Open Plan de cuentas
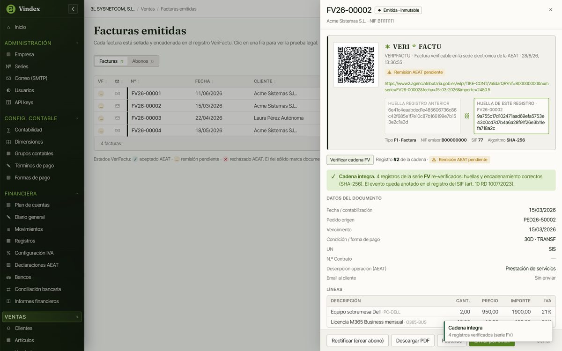The width and height of the screenshot is (562, 351). 32,205
